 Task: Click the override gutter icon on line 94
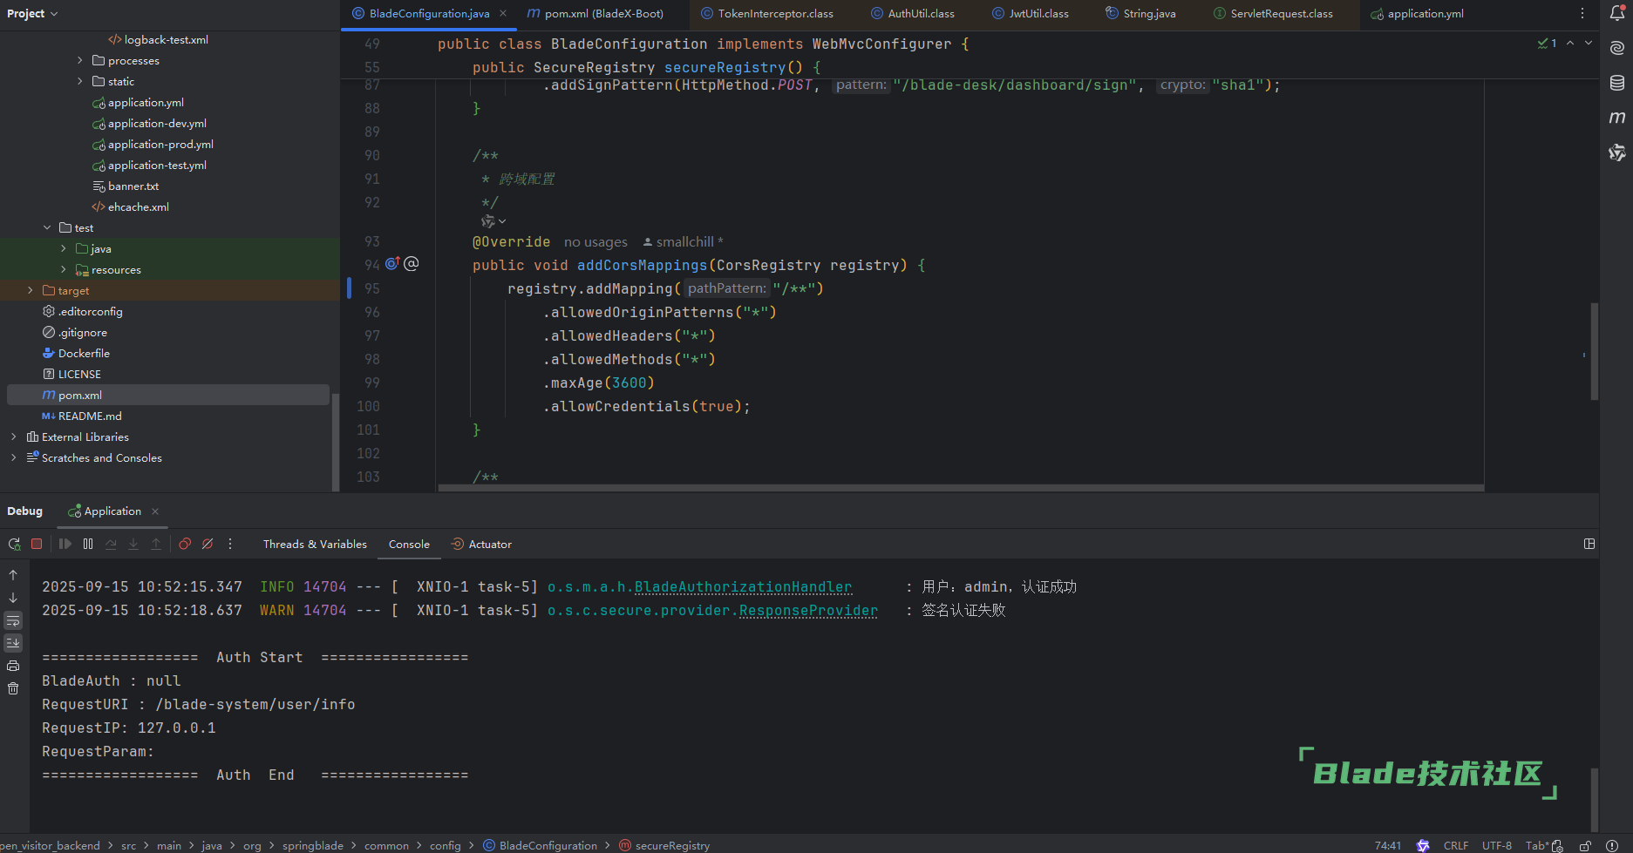(392, 263)
